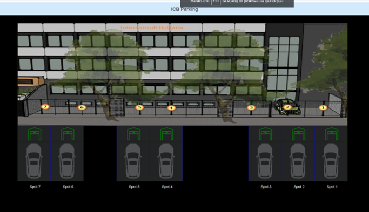Image resolution: width=369 pixels, height=212 pixels.
Task: Click the Interconsult Bulgaria building sign
Action: pyautogui.click(x=152, y=28)
